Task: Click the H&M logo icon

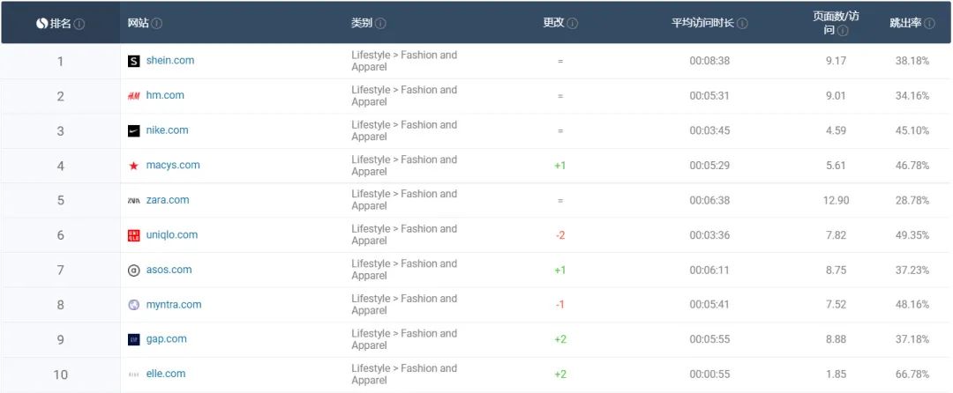Action: pyautogui.click(x=134, y=96)
